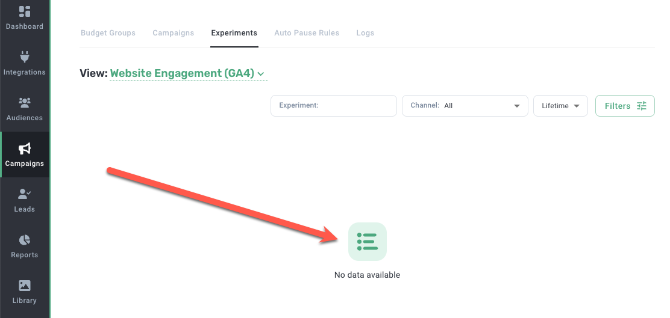Click the "View:" label text
The width and height of the screenshot is (670, 318).
tap(93, 74)
